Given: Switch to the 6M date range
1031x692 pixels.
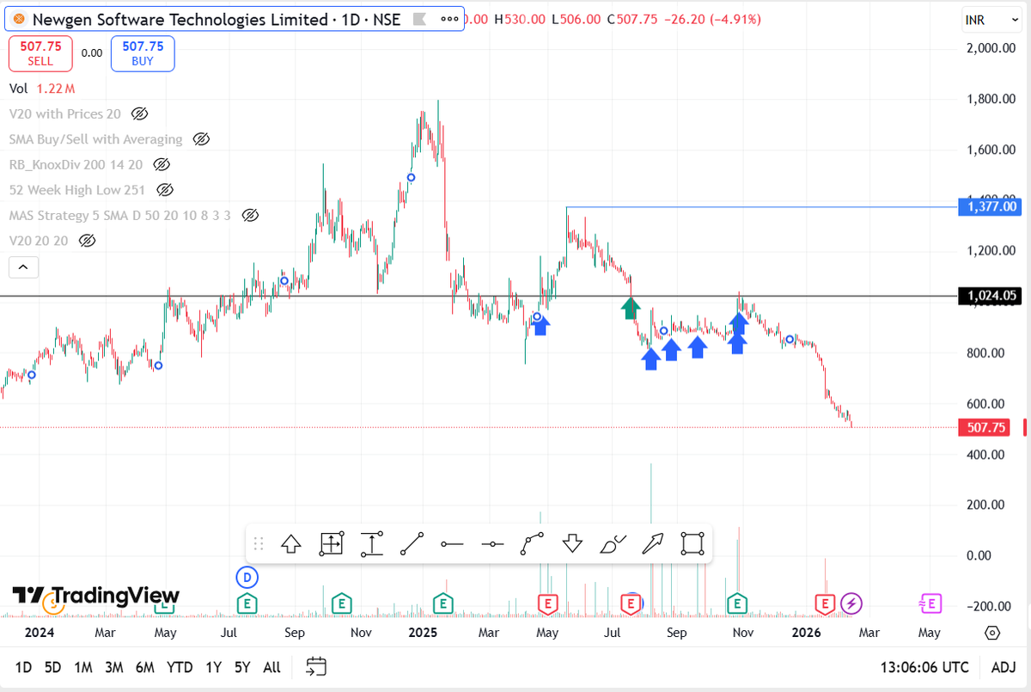Looking at the screenshot, I should pyautogui.click(x=145, y=667).
